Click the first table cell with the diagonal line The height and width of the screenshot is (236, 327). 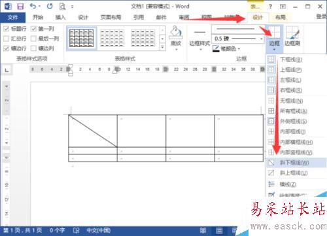pyautogui.click(x=93, y=131)
